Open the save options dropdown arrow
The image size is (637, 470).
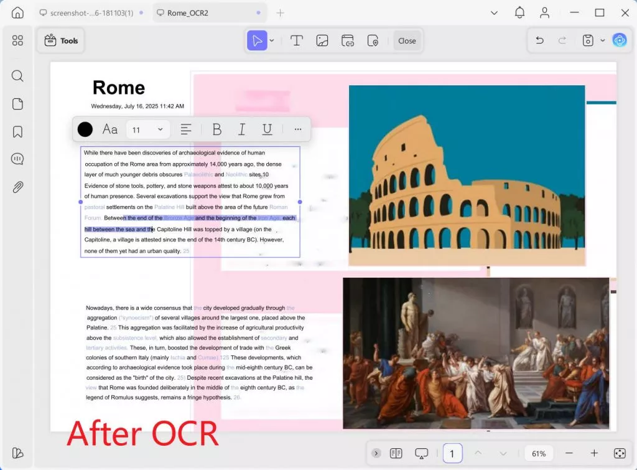tap(602, 40)
